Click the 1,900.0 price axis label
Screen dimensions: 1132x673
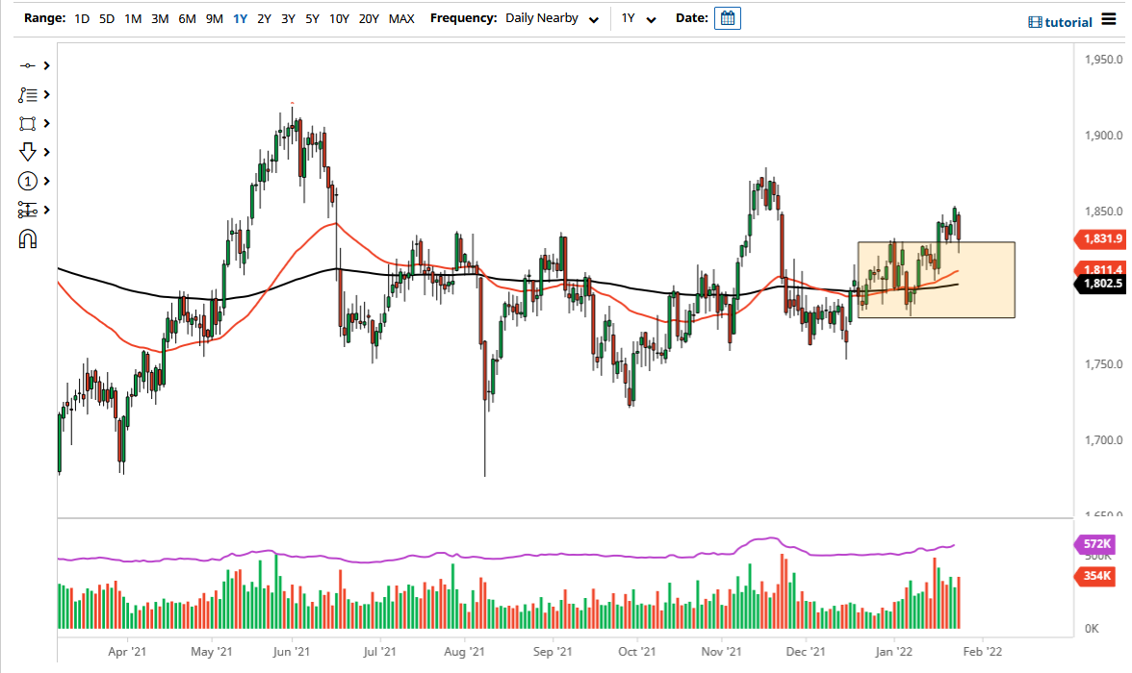point(1104,135)
